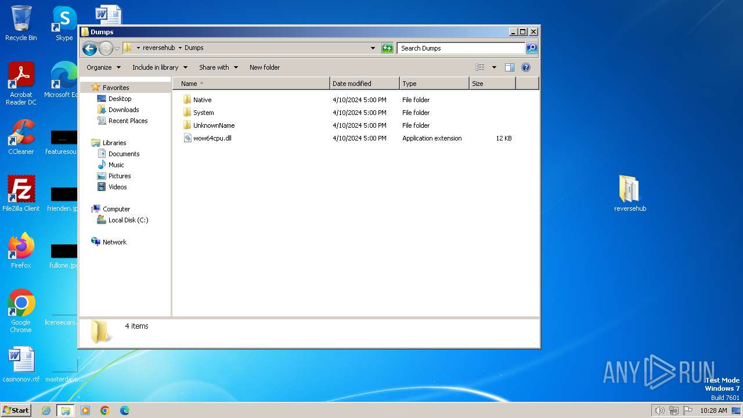The image size is (743, 418).
Task: Open the Start menu
Action: click(16, 410)
